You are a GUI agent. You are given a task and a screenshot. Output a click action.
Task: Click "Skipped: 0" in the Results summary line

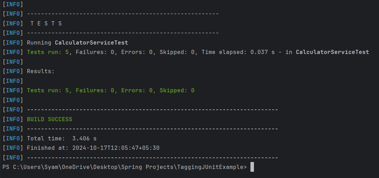[x=177, y=91]
